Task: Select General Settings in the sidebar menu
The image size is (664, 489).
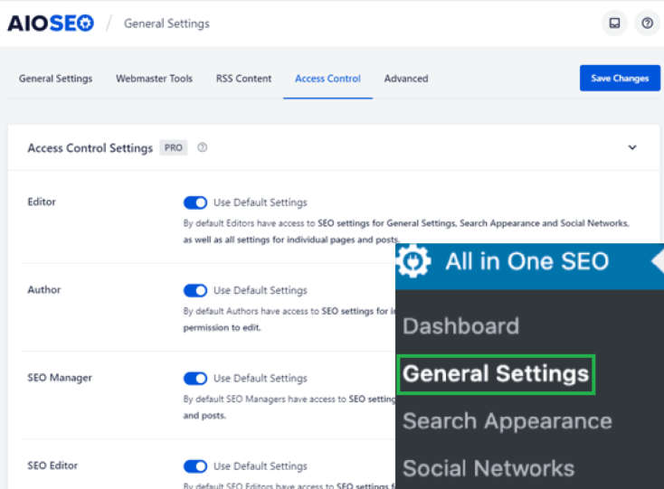Action: (496, 373)
